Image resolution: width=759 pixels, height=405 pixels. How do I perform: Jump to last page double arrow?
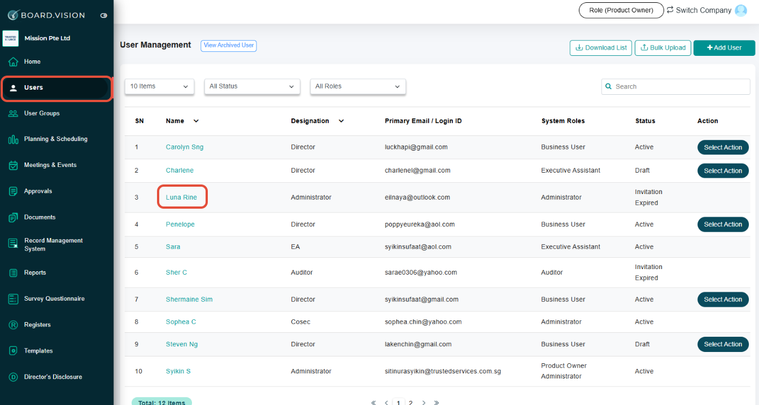(x=436, y=403)
